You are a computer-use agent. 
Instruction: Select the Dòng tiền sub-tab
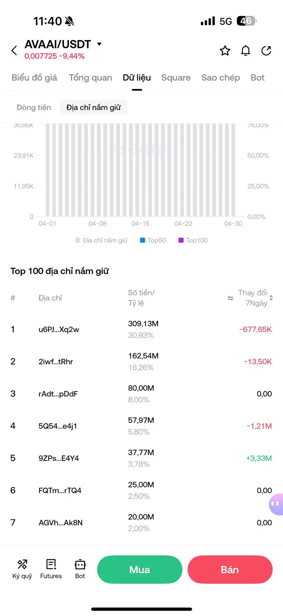[34, 107]
